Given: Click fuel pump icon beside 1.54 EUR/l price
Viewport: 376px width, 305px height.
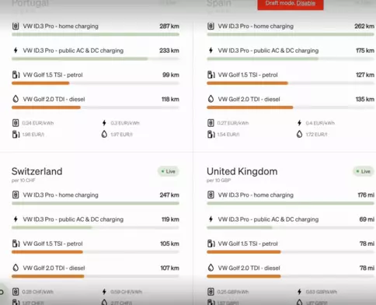Looking at the screenshot, I should coord(211,135).
